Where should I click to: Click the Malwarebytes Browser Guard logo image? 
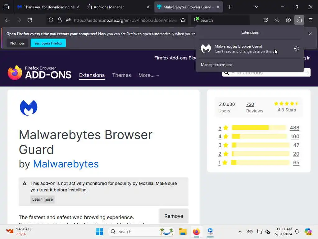(x=29, y=108)
